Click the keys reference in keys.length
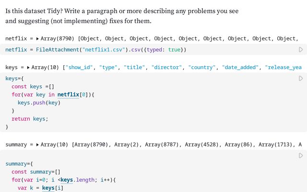This screenshot has height=192, width=307. point(70,180)
